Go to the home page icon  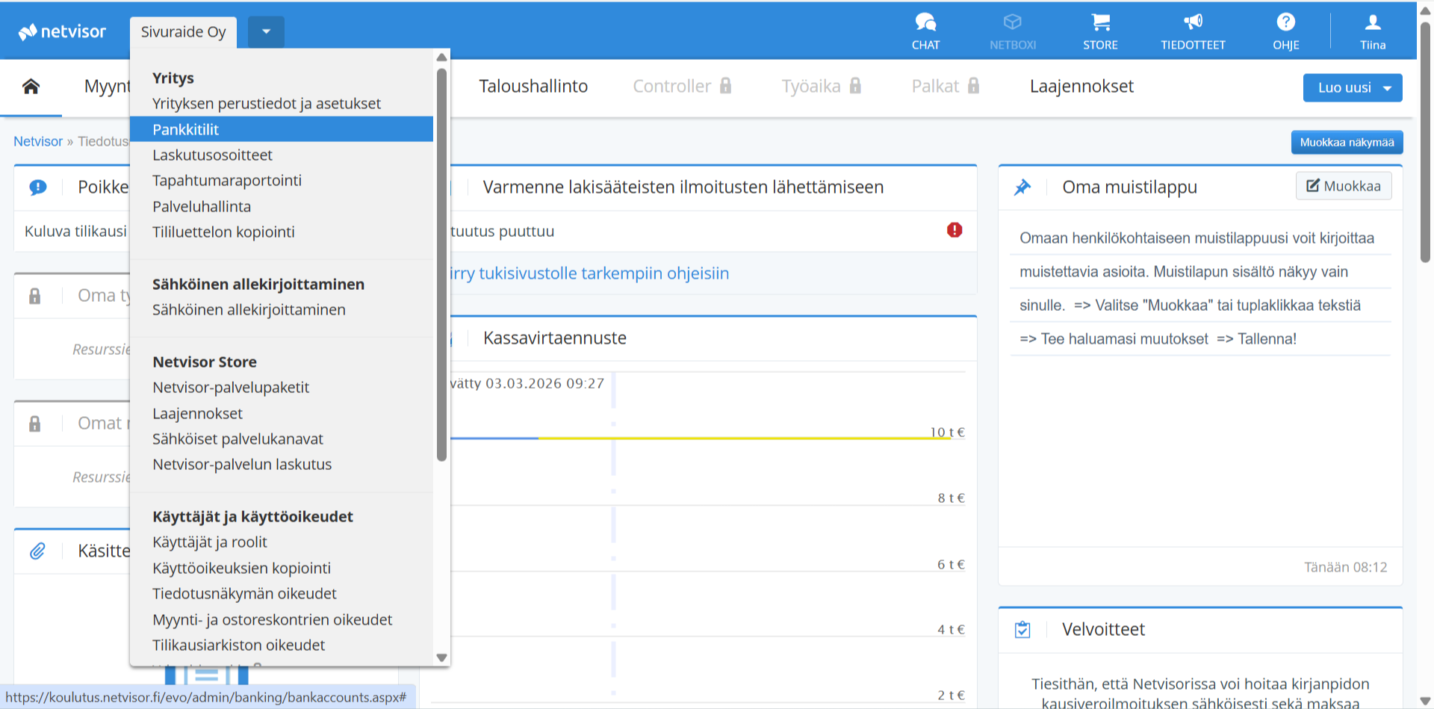(31, 87)
